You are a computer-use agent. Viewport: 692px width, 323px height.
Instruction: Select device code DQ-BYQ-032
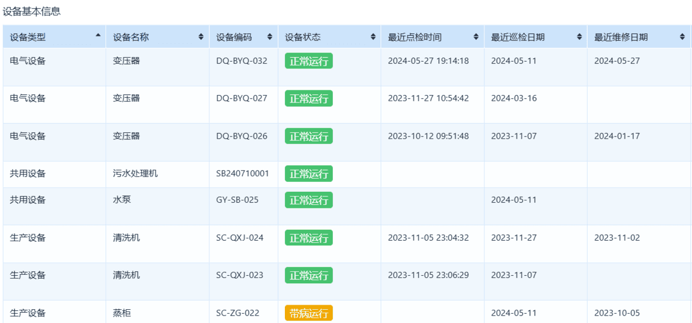pyautogui.click(x=242, y=60)
